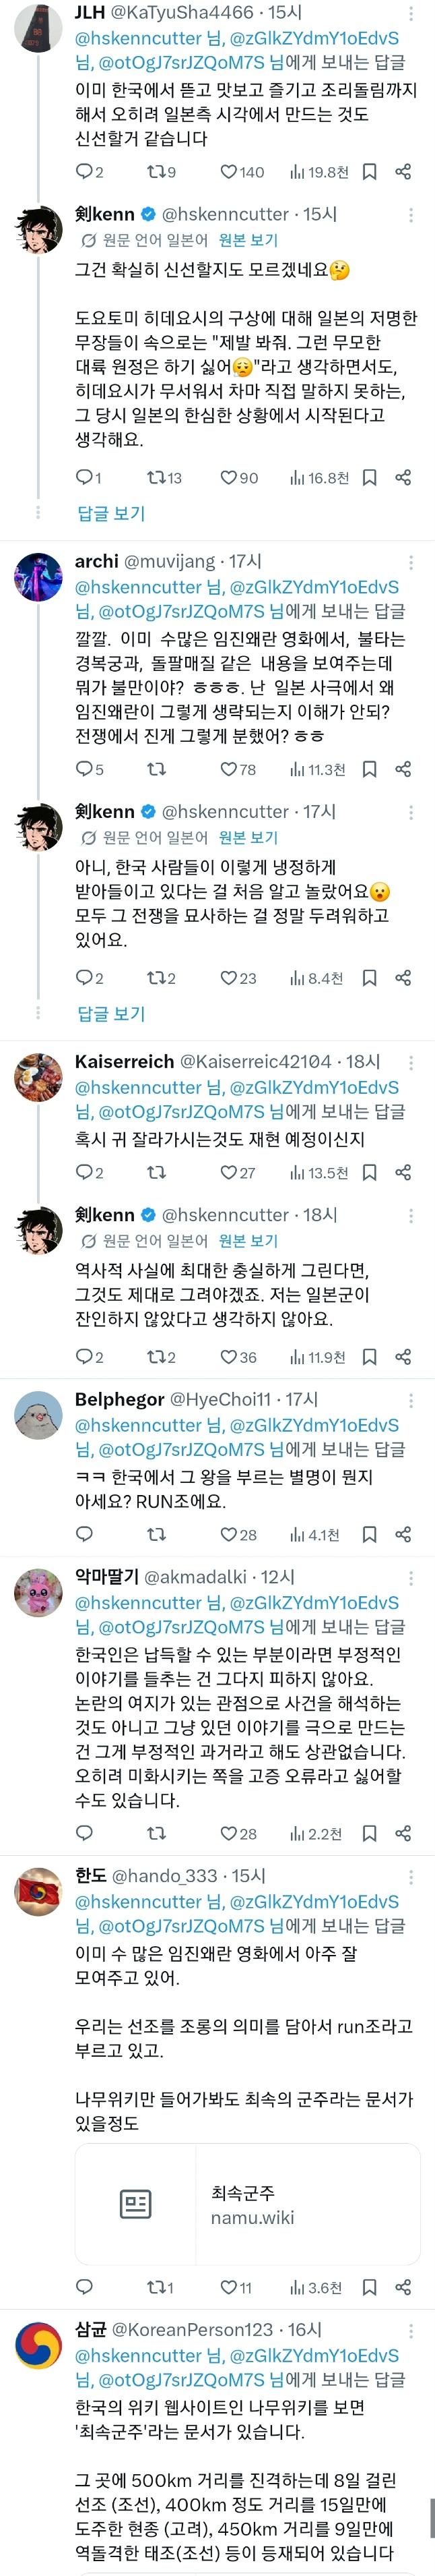Reply to 악마딸기's tweet via comment icon

click(x=85, y=1833)
